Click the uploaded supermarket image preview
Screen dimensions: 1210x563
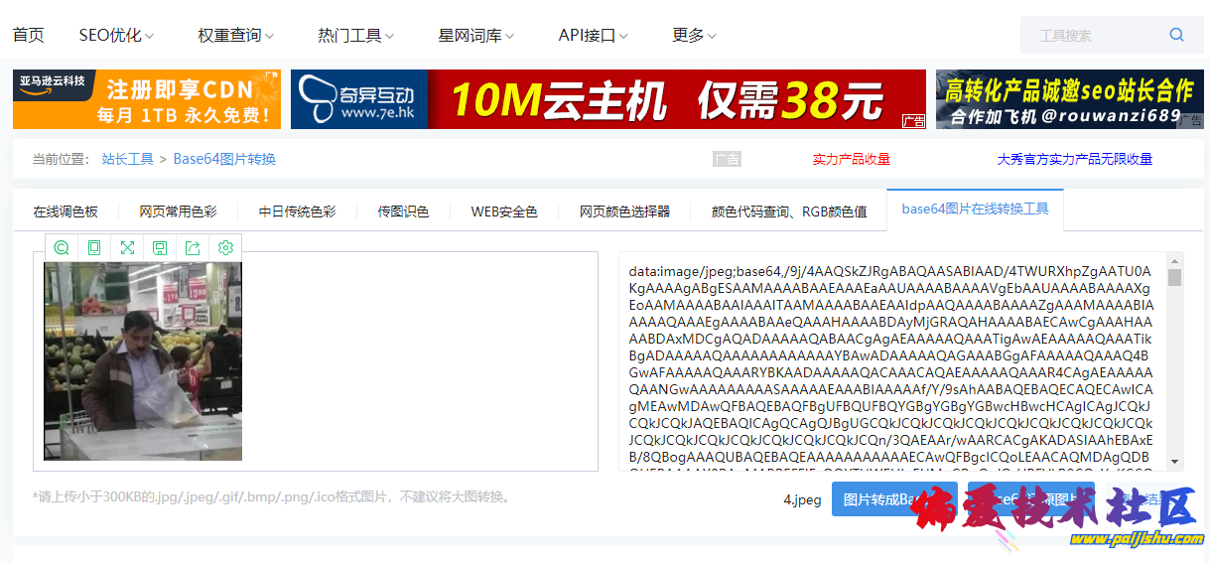click(143, 361)
